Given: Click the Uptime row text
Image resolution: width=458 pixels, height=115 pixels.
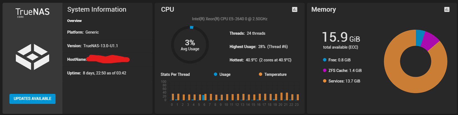Looking at the screenshot, I should tap(97, 73).
